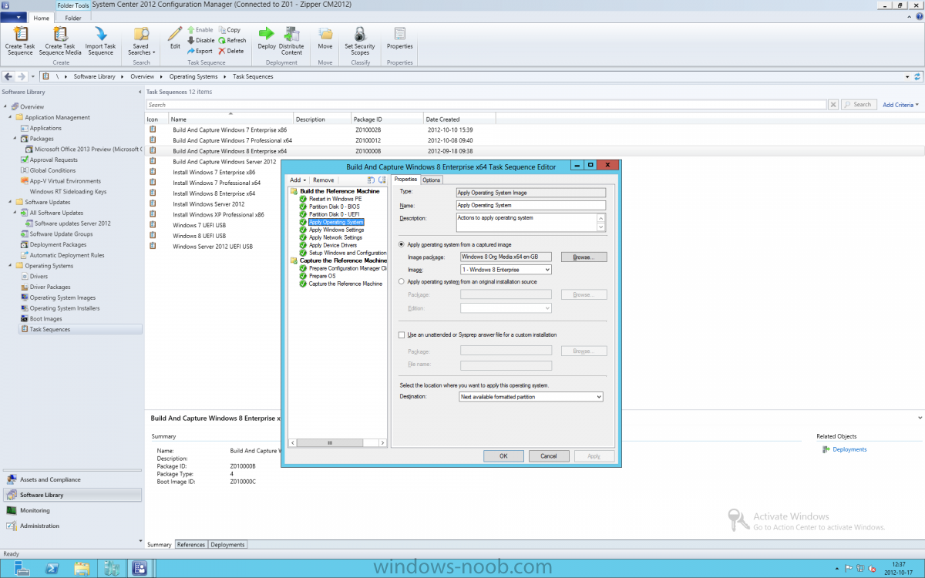925x578 pixels.
Task: Select 'Install Windows XP Professional x86' row
Action: [x=218, y=215]
